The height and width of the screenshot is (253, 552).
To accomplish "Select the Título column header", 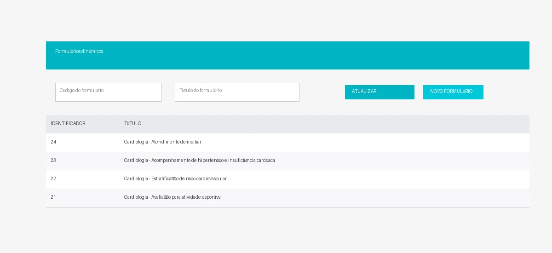I will (132, 124).
